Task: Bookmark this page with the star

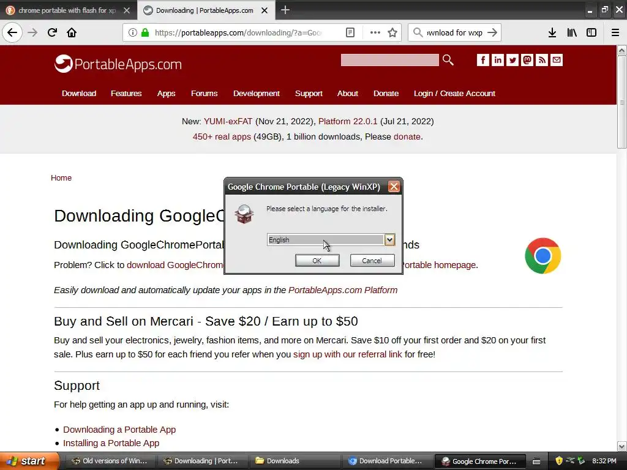Action: (x=392, y=32)
